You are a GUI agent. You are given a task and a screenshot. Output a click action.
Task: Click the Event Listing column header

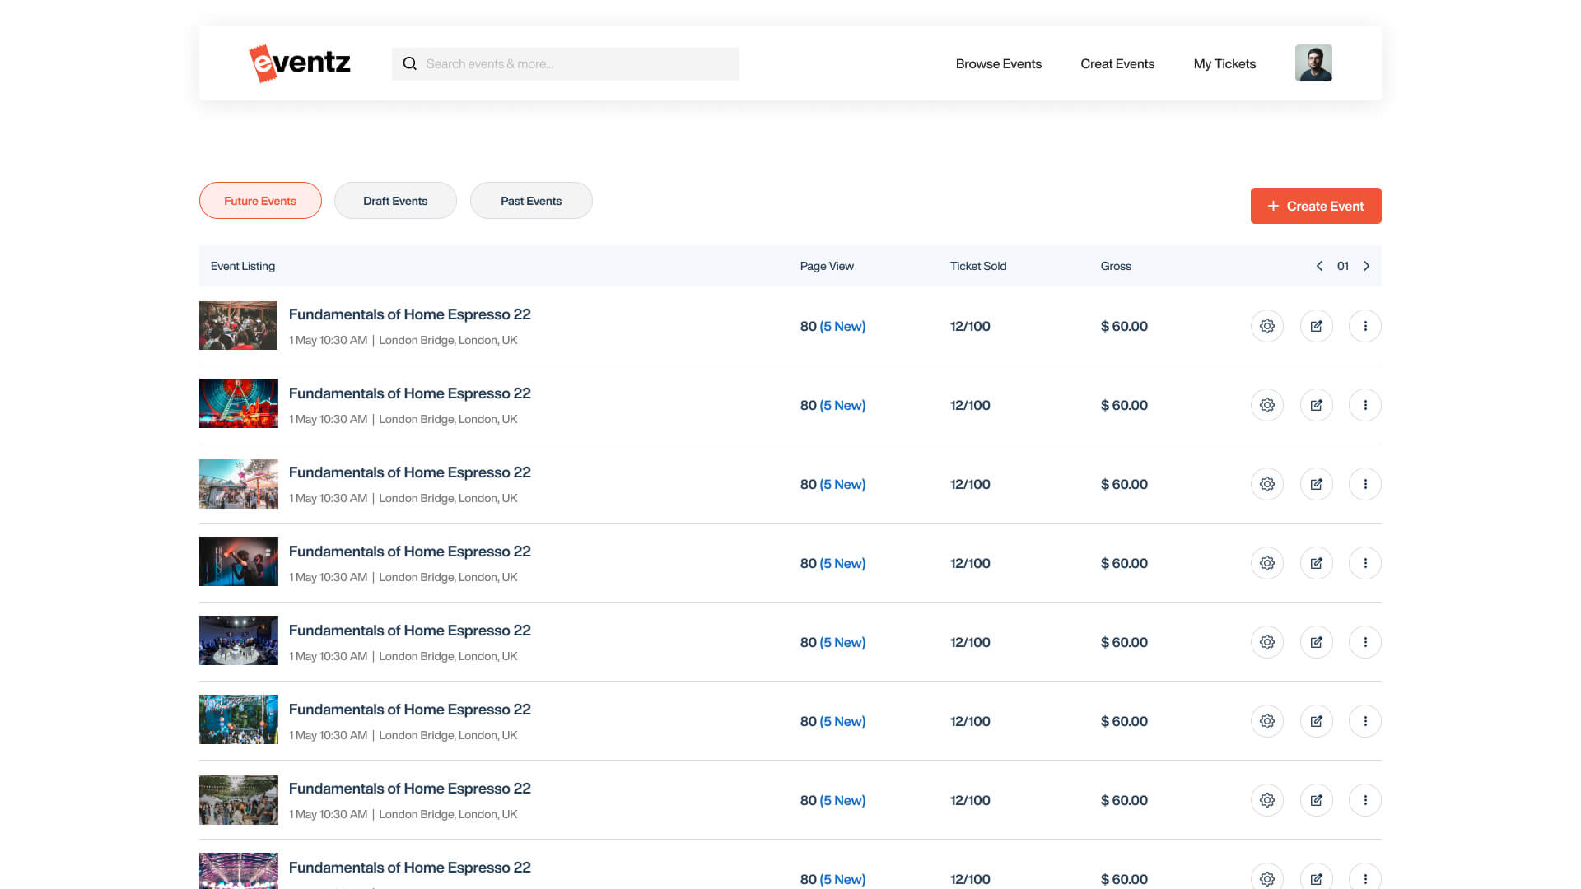[x=243, y=266]
